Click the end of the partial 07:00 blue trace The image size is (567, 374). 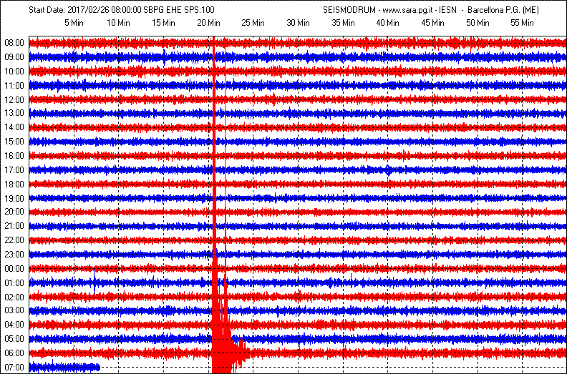[99, 368]
